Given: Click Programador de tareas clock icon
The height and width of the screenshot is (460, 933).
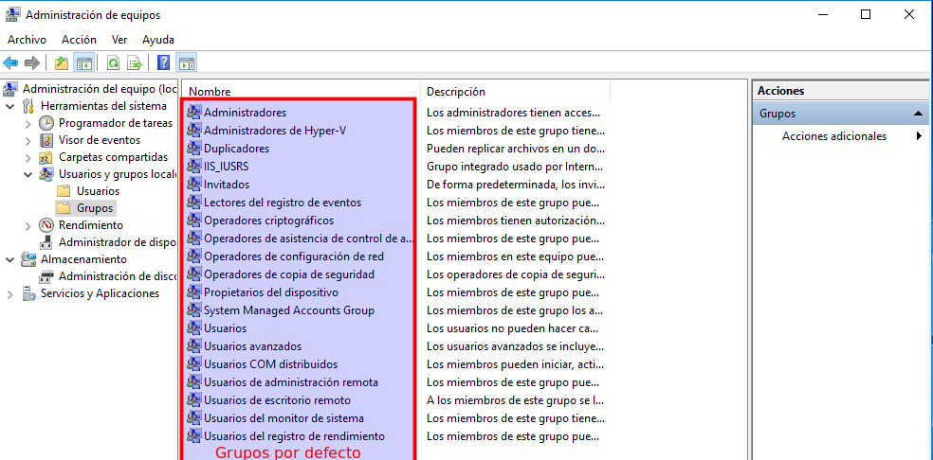Looking at the screenshot, I should [x=46, y=123].
